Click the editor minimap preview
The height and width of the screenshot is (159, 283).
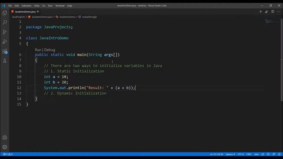pyautogui.click(x=272, y=21)
